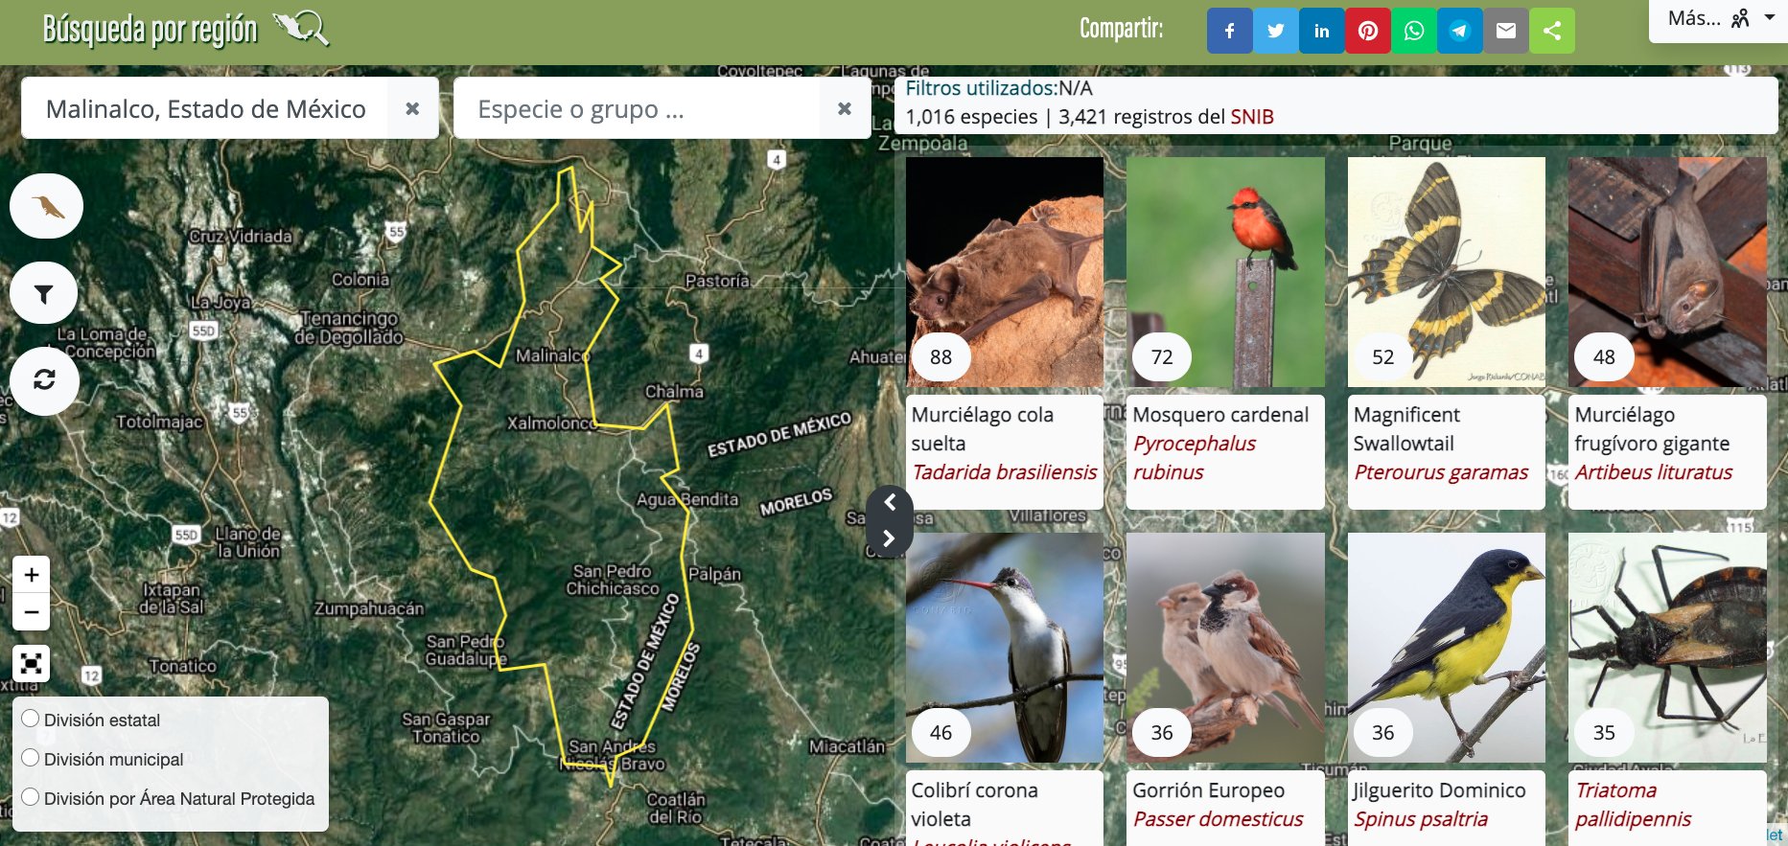
Task: Click the 46 records badge
Action: point(940,733)
